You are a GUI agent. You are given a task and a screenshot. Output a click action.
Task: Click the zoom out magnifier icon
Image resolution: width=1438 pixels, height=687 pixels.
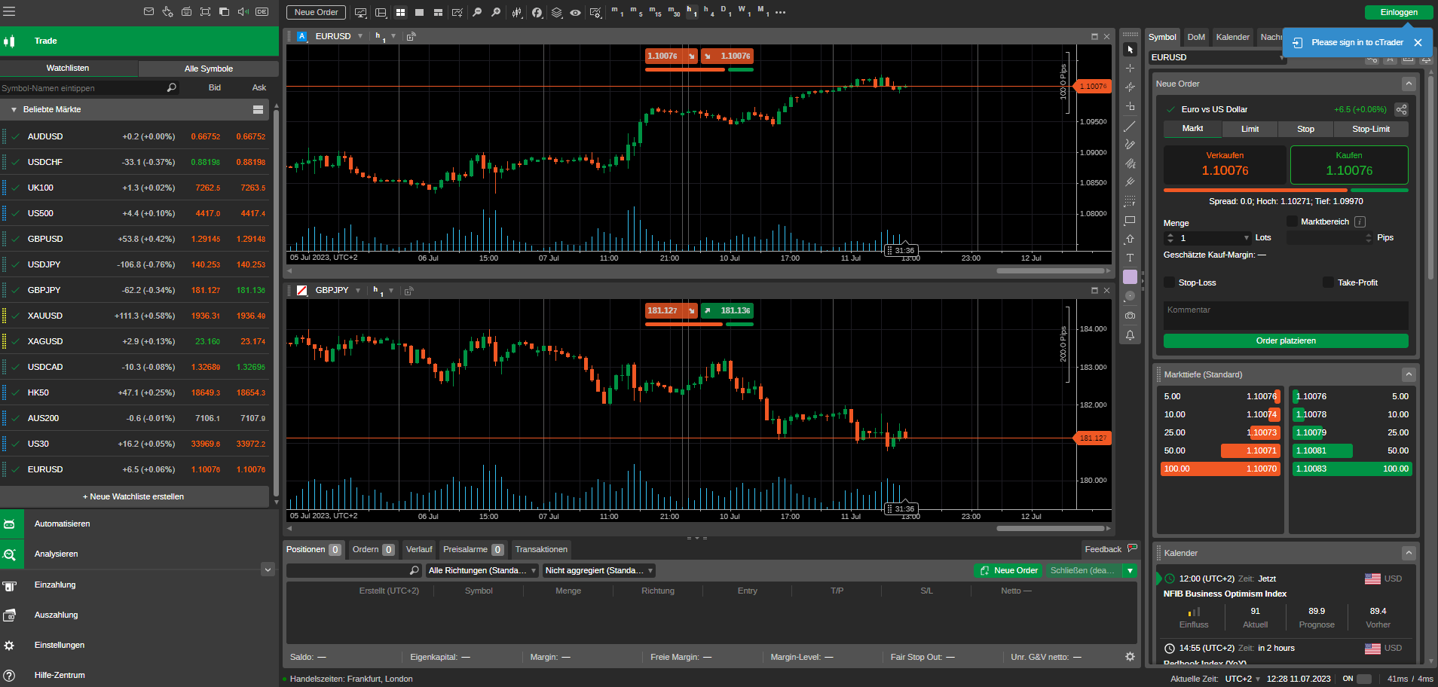click(x=477, y=13)
